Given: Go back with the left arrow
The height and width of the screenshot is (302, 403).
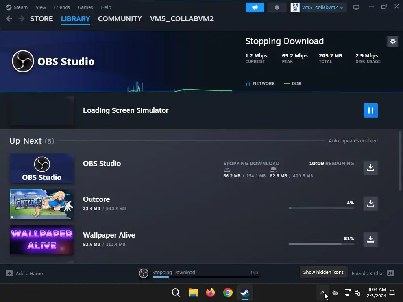Looking at the screenshot, I should click(9, 19).
